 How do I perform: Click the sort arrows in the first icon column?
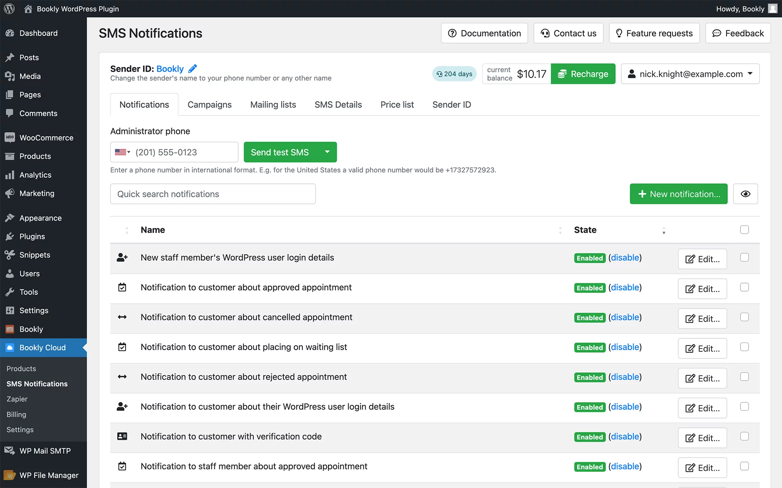(x=127, y=230)
